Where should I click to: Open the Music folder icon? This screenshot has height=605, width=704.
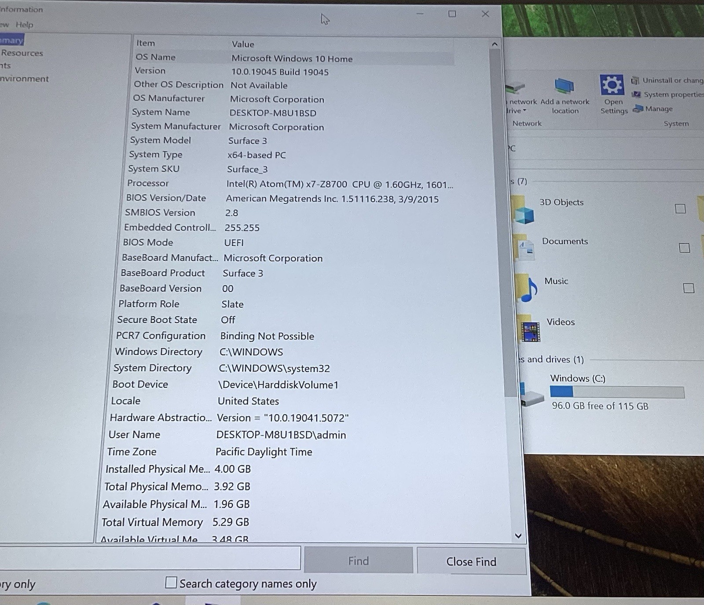(x=527, y=288)
